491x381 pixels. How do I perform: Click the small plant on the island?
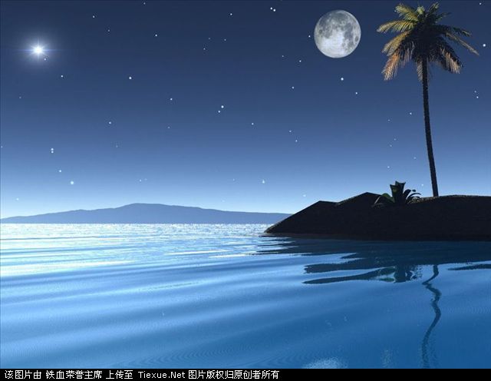click(397, 194)
